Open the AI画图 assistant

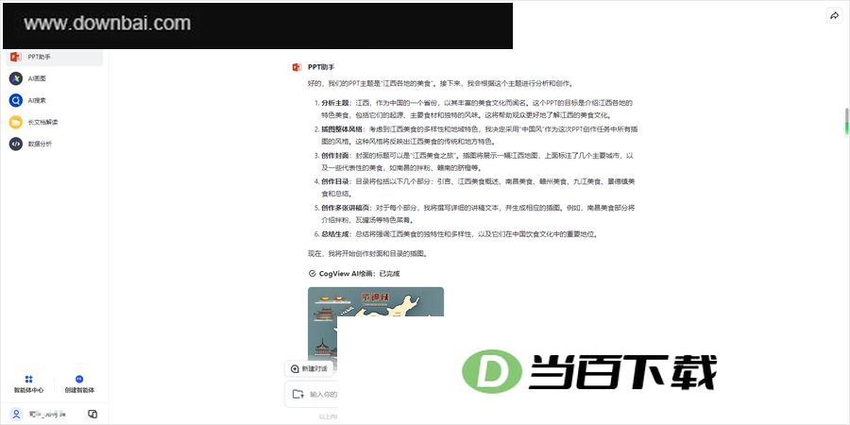tap(54, 78)
